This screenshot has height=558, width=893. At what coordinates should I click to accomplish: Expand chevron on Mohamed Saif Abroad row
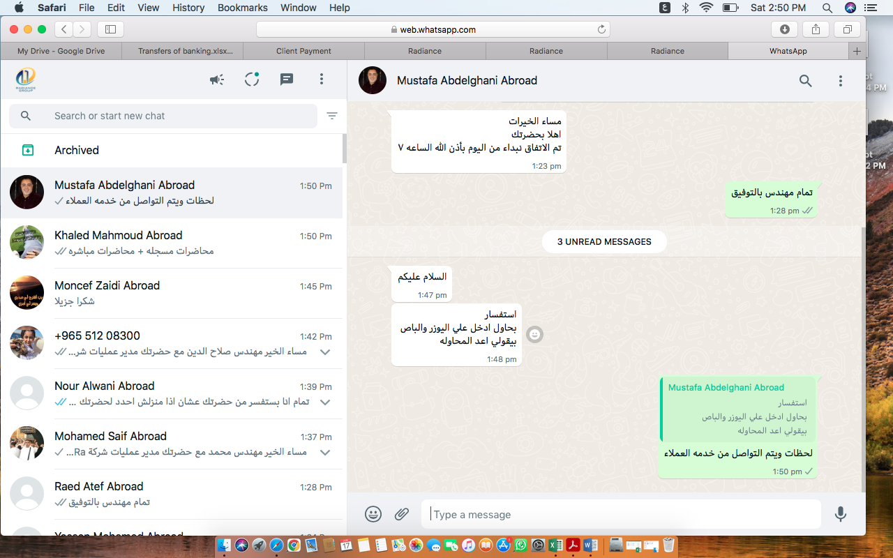pyautogui.click(x=324, y=452)
